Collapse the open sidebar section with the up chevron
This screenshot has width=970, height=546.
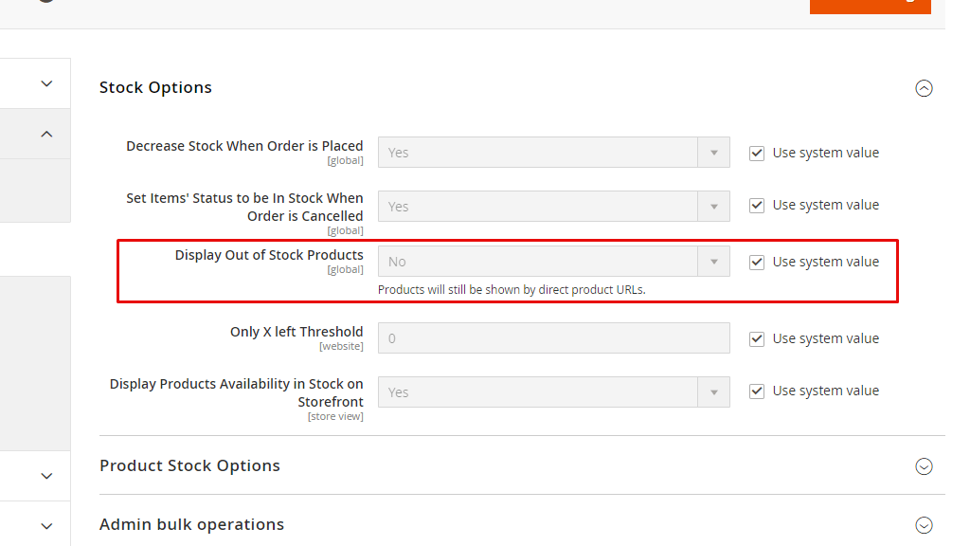[x=46, y=135]
